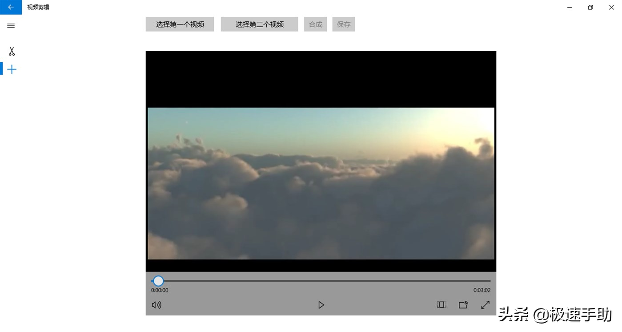Screen dimensions: 622x332
Task: Toggle the aspect ratio zoom icon
Action: (441, 305)
